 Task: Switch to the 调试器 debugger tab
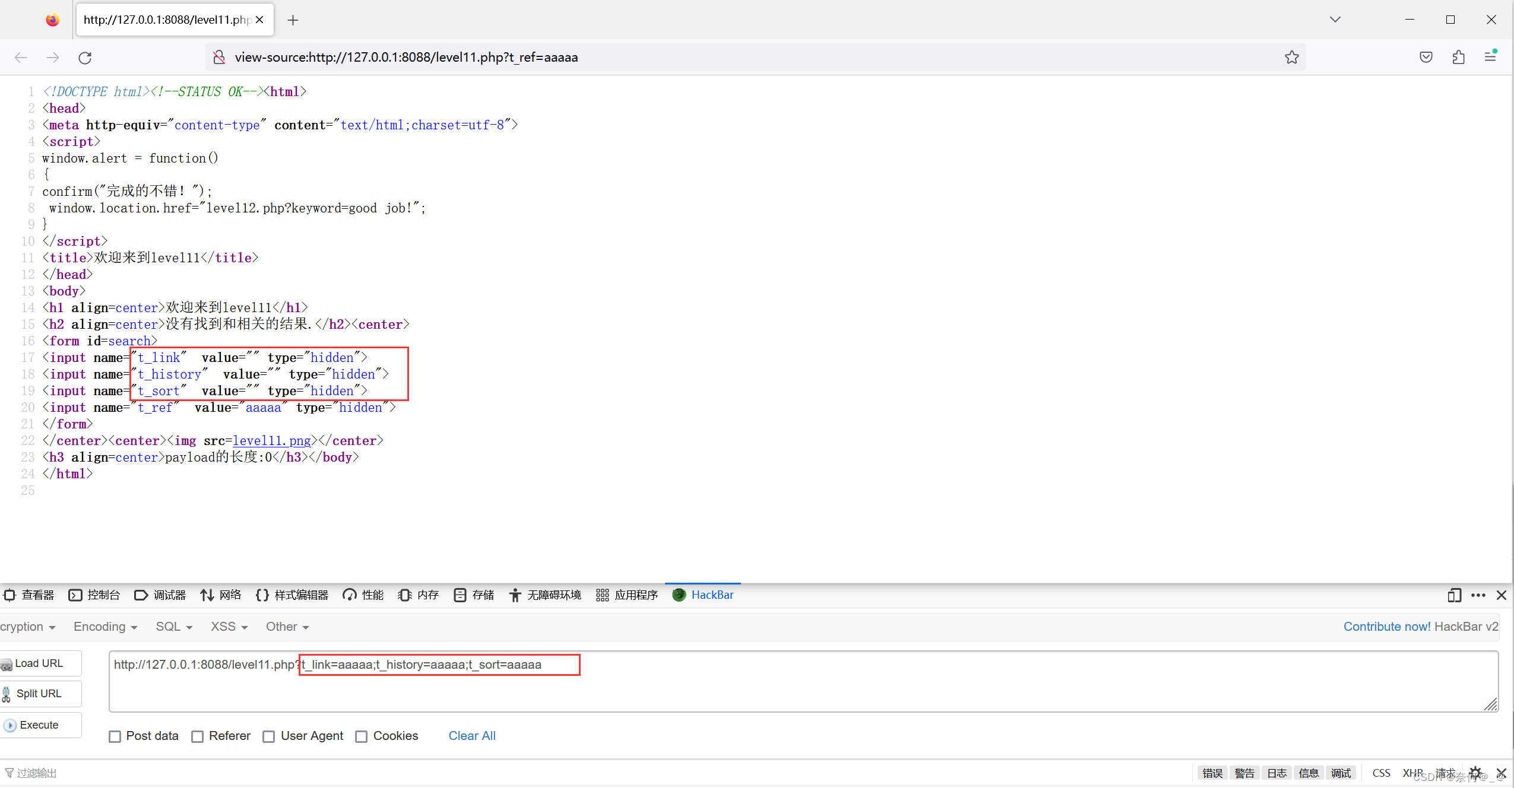pos(160,595)
